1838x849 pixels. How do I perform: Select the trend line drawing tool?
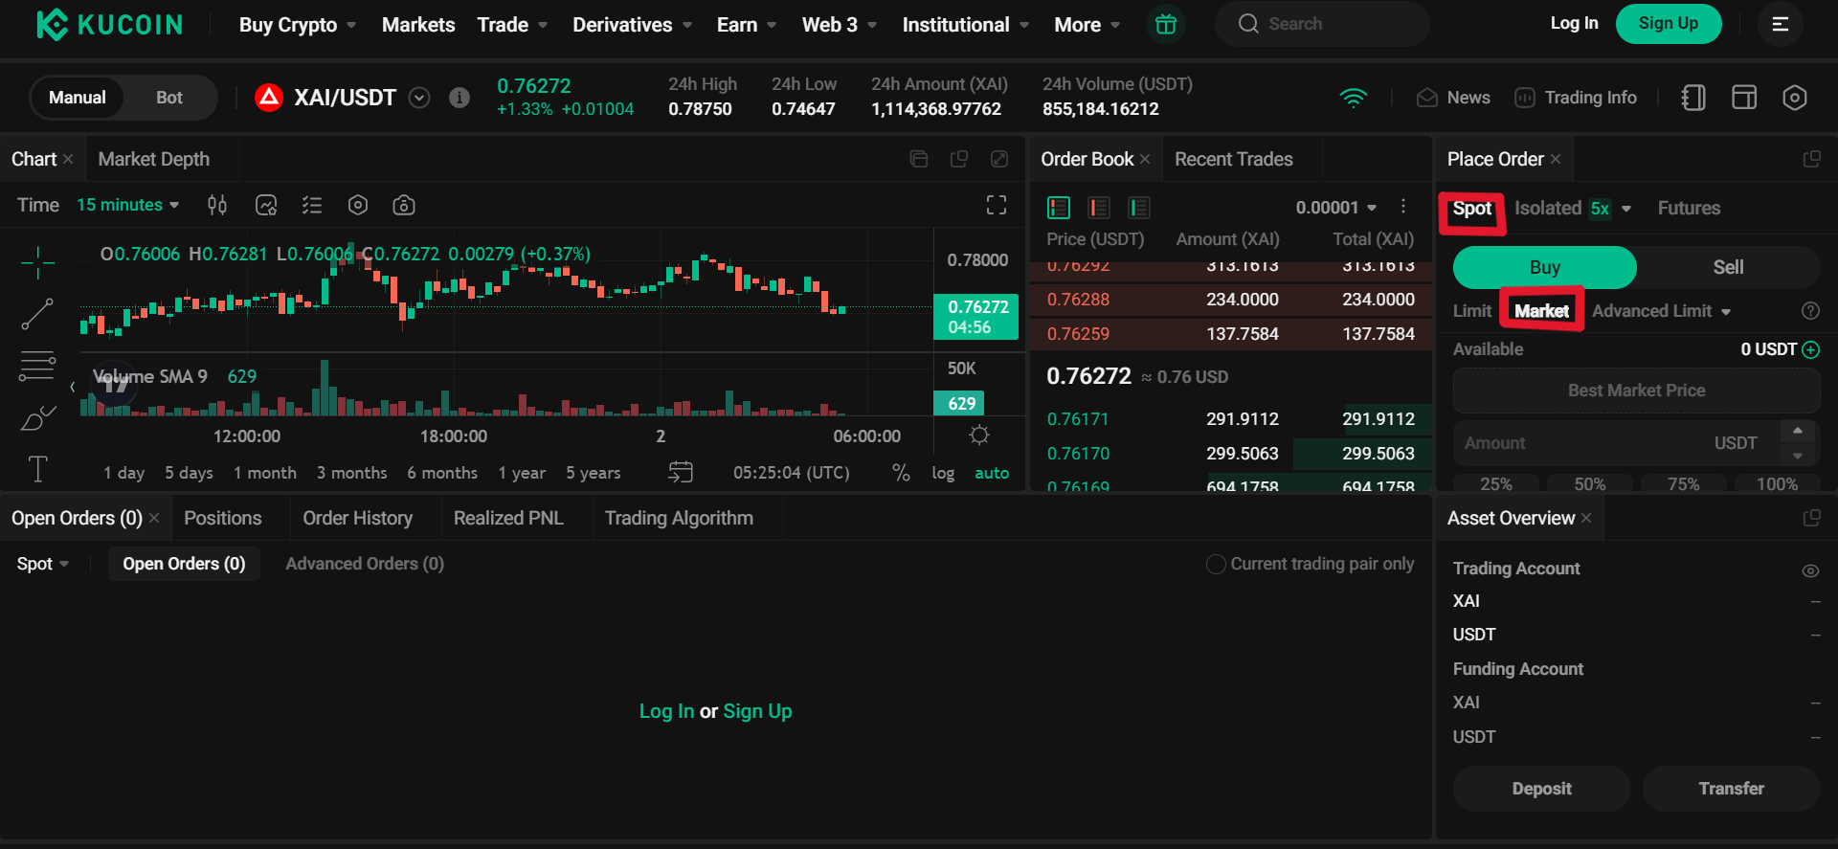[x=37, y=314]
